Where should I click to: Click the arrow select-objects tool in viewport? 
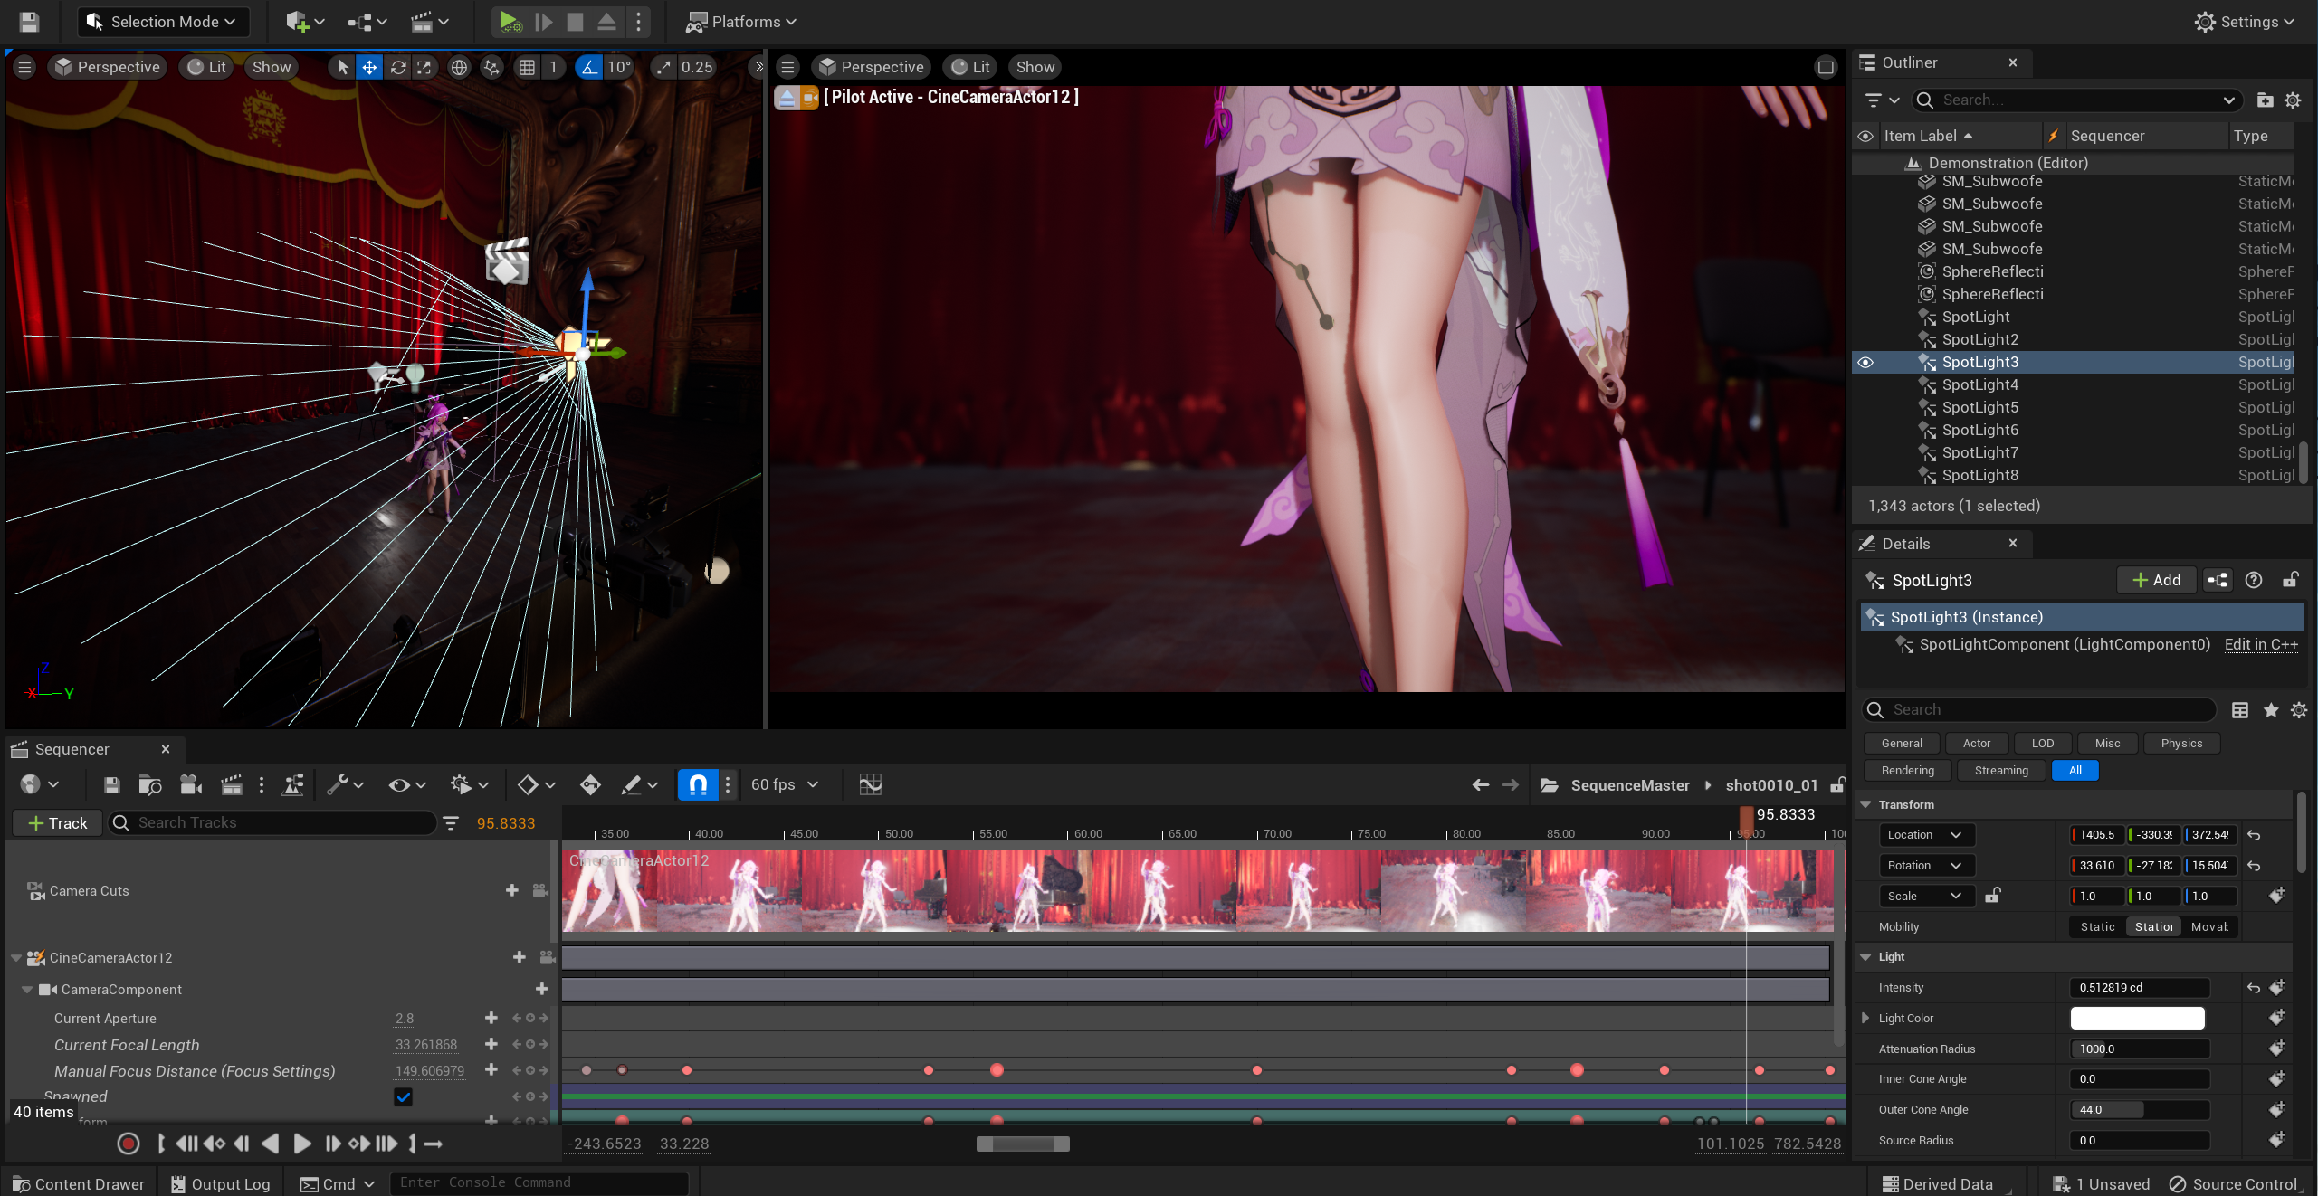click(x=342, y=67)
